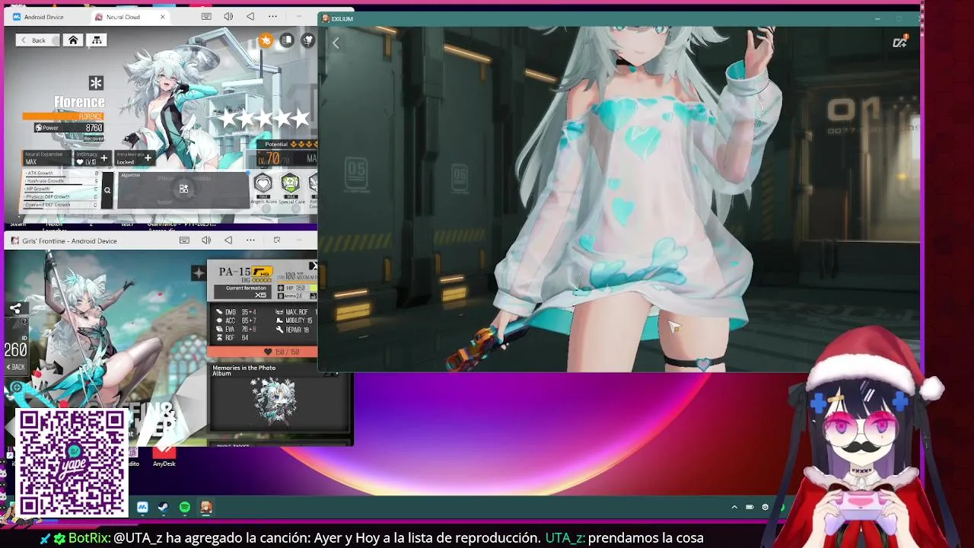Toggle volume in Neural Cloud window toolbar
The height and width of the screenshot is (548, 974).
(228, 17)
